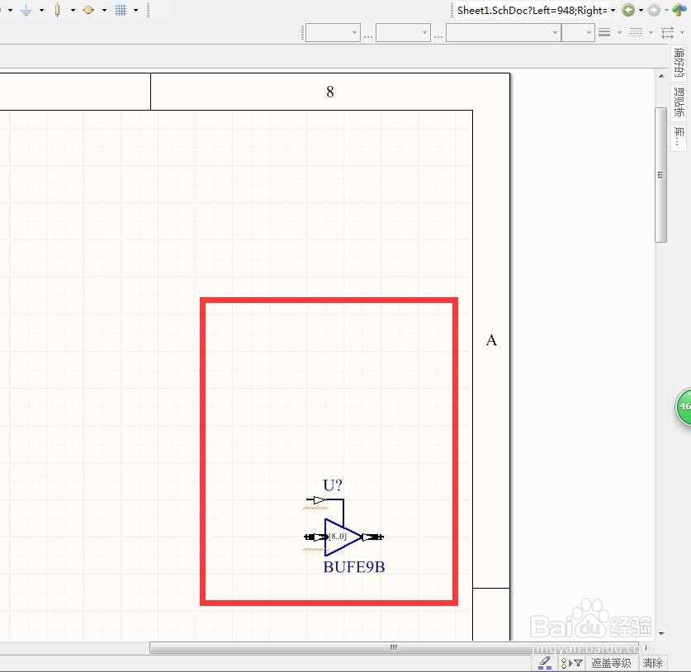This screenshot has height=672, width=691.
Task: Click the grid settings icon
Action: [x=121, y=10]
